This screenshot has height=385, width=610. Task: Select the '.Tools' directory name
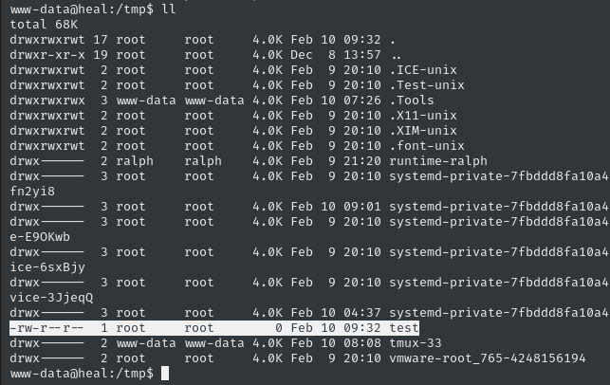point(412,101)
